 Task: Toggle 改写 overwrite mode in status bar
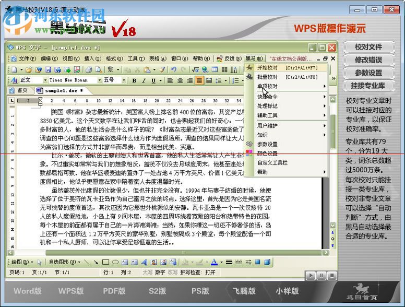click(x=173, y=273)
